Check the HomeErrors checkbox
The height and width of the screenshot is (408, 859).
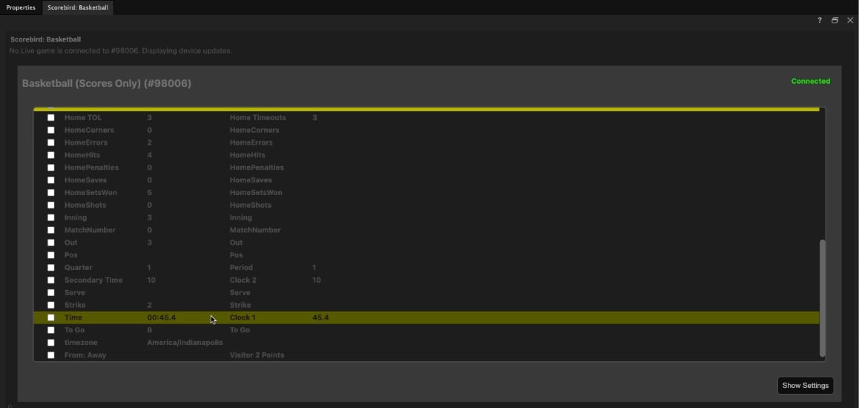coord(51,143)
